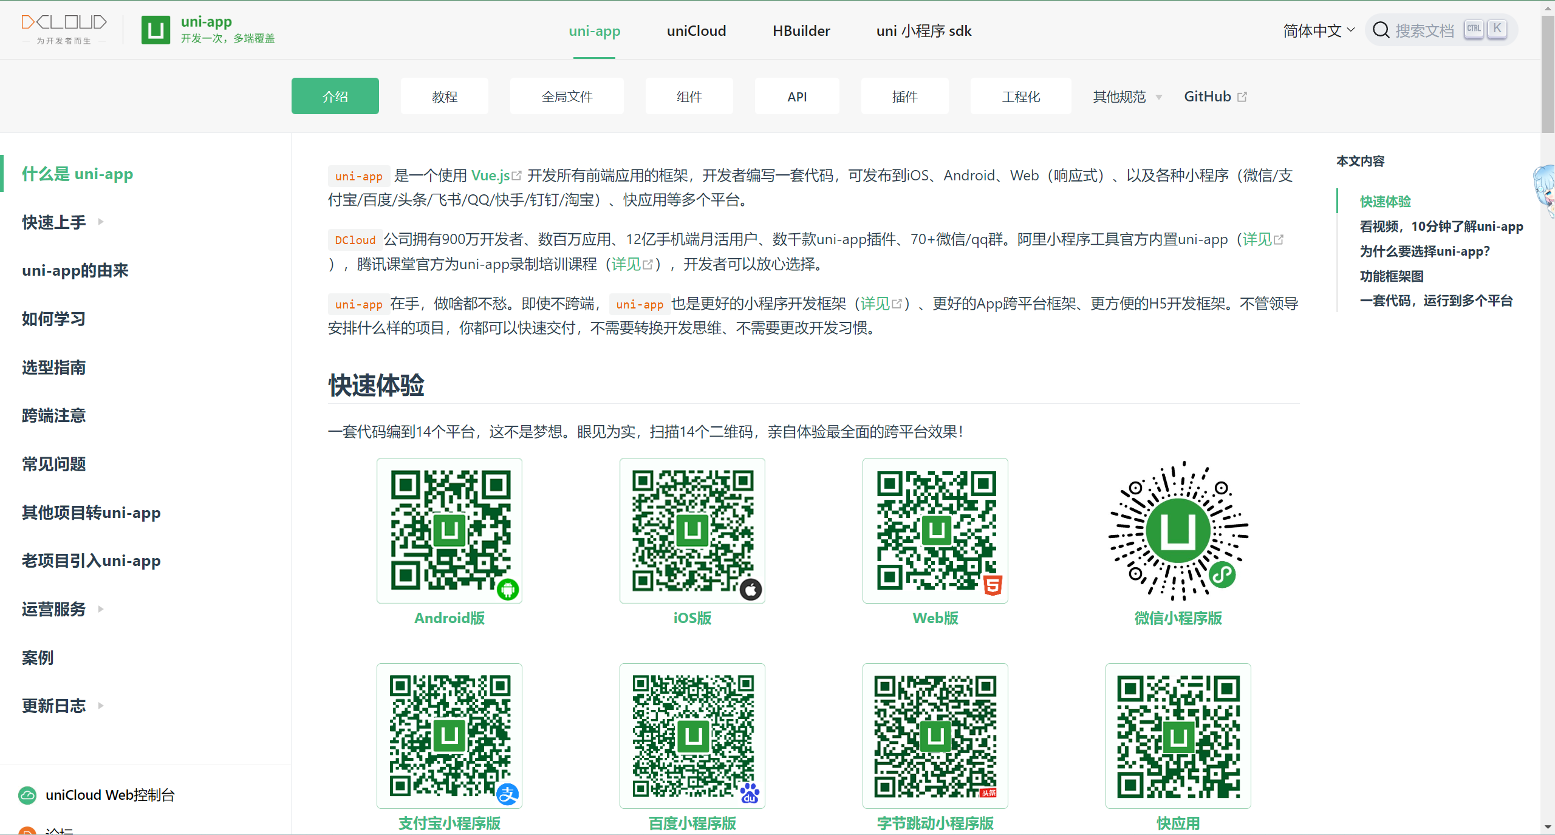
Task: Expand the 其他规范 dropdown
Action: 1125,96
